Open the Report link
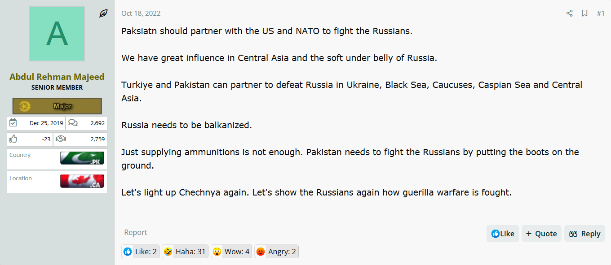The height and width of the screenshot is (265, 611). point(136,232)
